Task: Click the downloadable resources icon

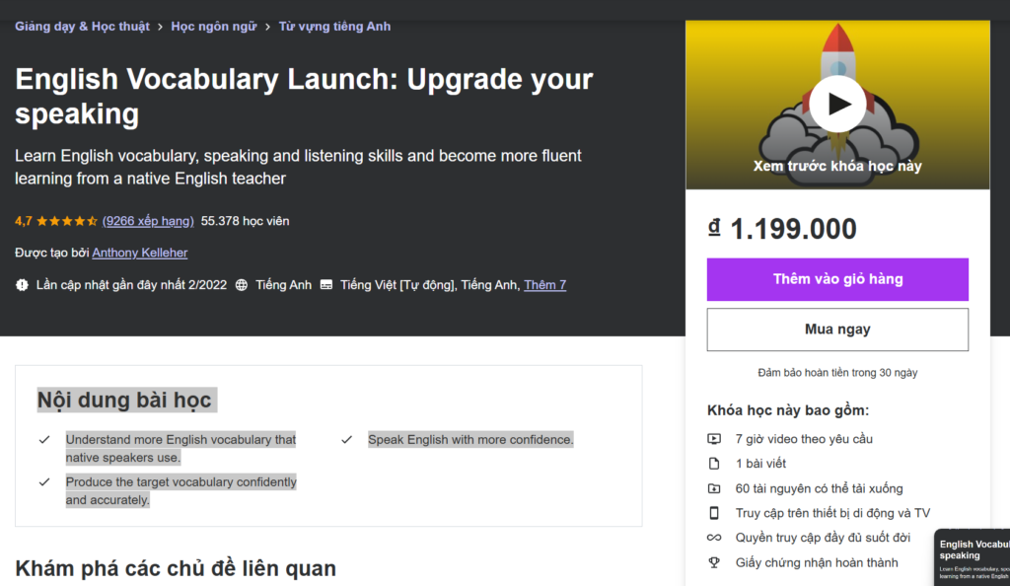Action: [714, 488]
